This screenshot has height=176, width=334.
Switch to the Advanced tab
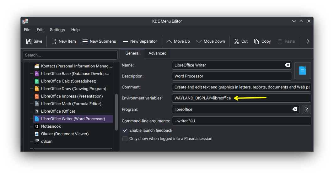click(157, 53)
